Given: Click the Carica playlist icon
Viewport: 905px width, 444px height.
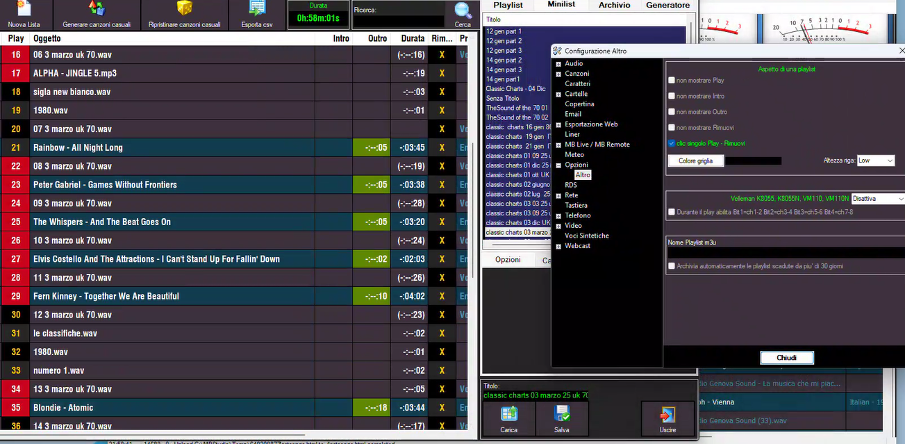Looking at the screenshot, I should click(x=508, y=414).
